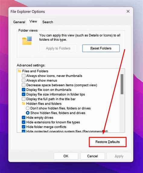The image size is (143, 173).
Task: Uncheck Hide extensions for known file types
Action: point(24,122)
